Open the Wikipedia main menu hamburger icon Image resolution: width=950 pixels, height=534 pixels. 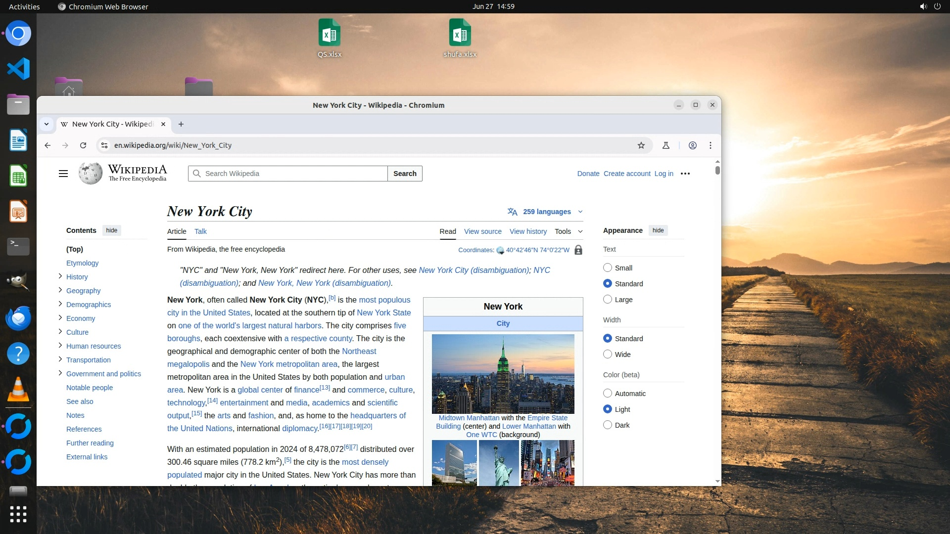point(63,174)
